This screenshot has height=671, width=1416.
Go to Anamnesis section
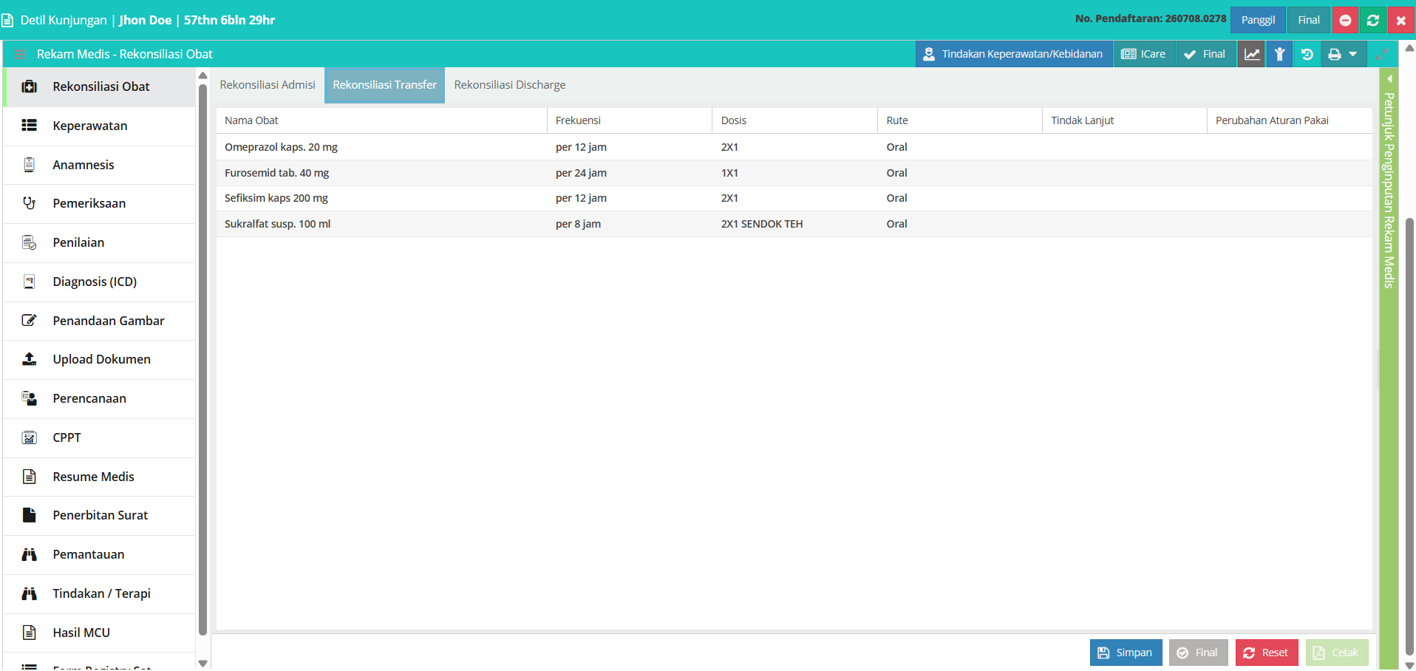click(x=99, y=165)
